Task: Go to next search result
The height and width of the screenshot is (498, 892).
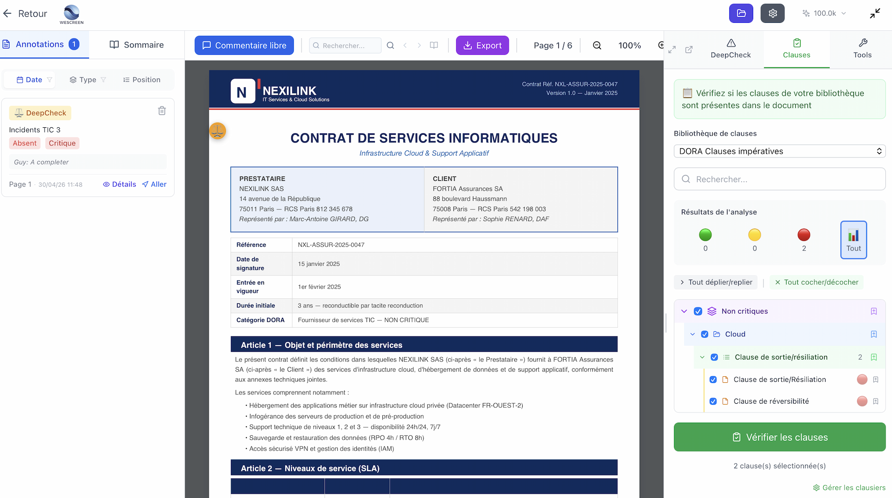Action: point(419,46)
